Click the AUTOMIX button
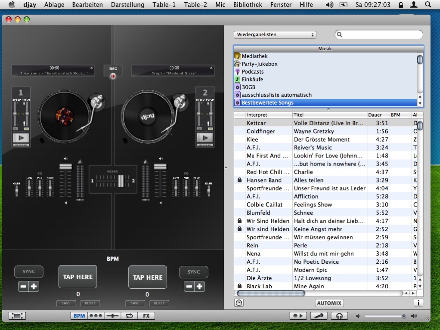Image resolution: width=440 pixels, height=330 pixels. 329,303
